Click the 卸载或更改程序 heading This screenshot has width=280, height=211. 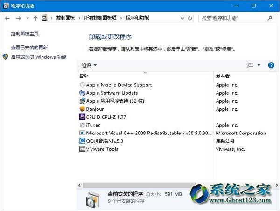point(110,37)
